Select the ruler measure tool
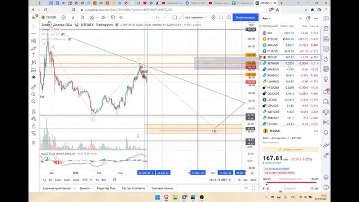359x202 pixels. tap(34, 87)
